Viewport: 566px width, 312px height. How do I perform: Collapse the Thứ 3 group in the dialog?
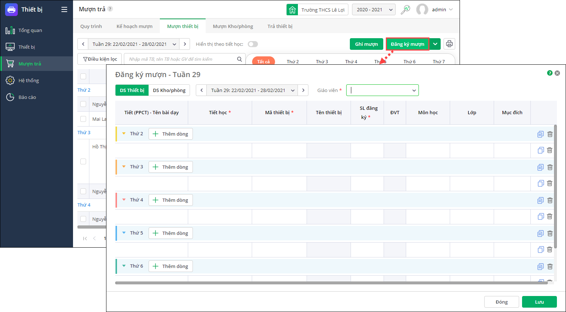pyautogui.click(x=124, y=167)
